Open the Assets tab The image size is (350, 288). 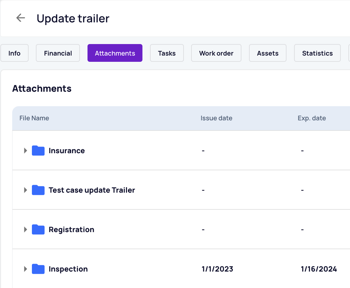[x=268, y=53]
